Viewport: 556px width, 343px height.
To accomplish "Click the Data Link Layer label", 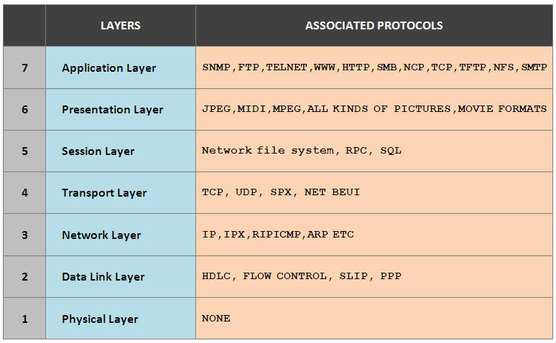I will click(x=103, y=277).
